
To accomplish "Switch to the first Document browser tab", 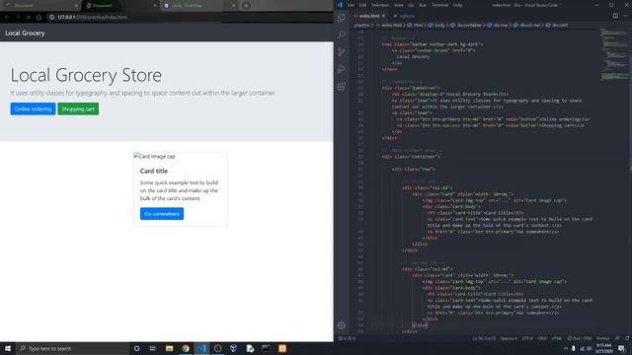I will click(40, 6).
